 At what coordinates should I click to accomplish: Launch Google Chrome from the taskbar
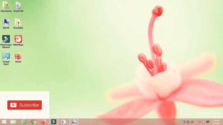(x=33, y=122)
